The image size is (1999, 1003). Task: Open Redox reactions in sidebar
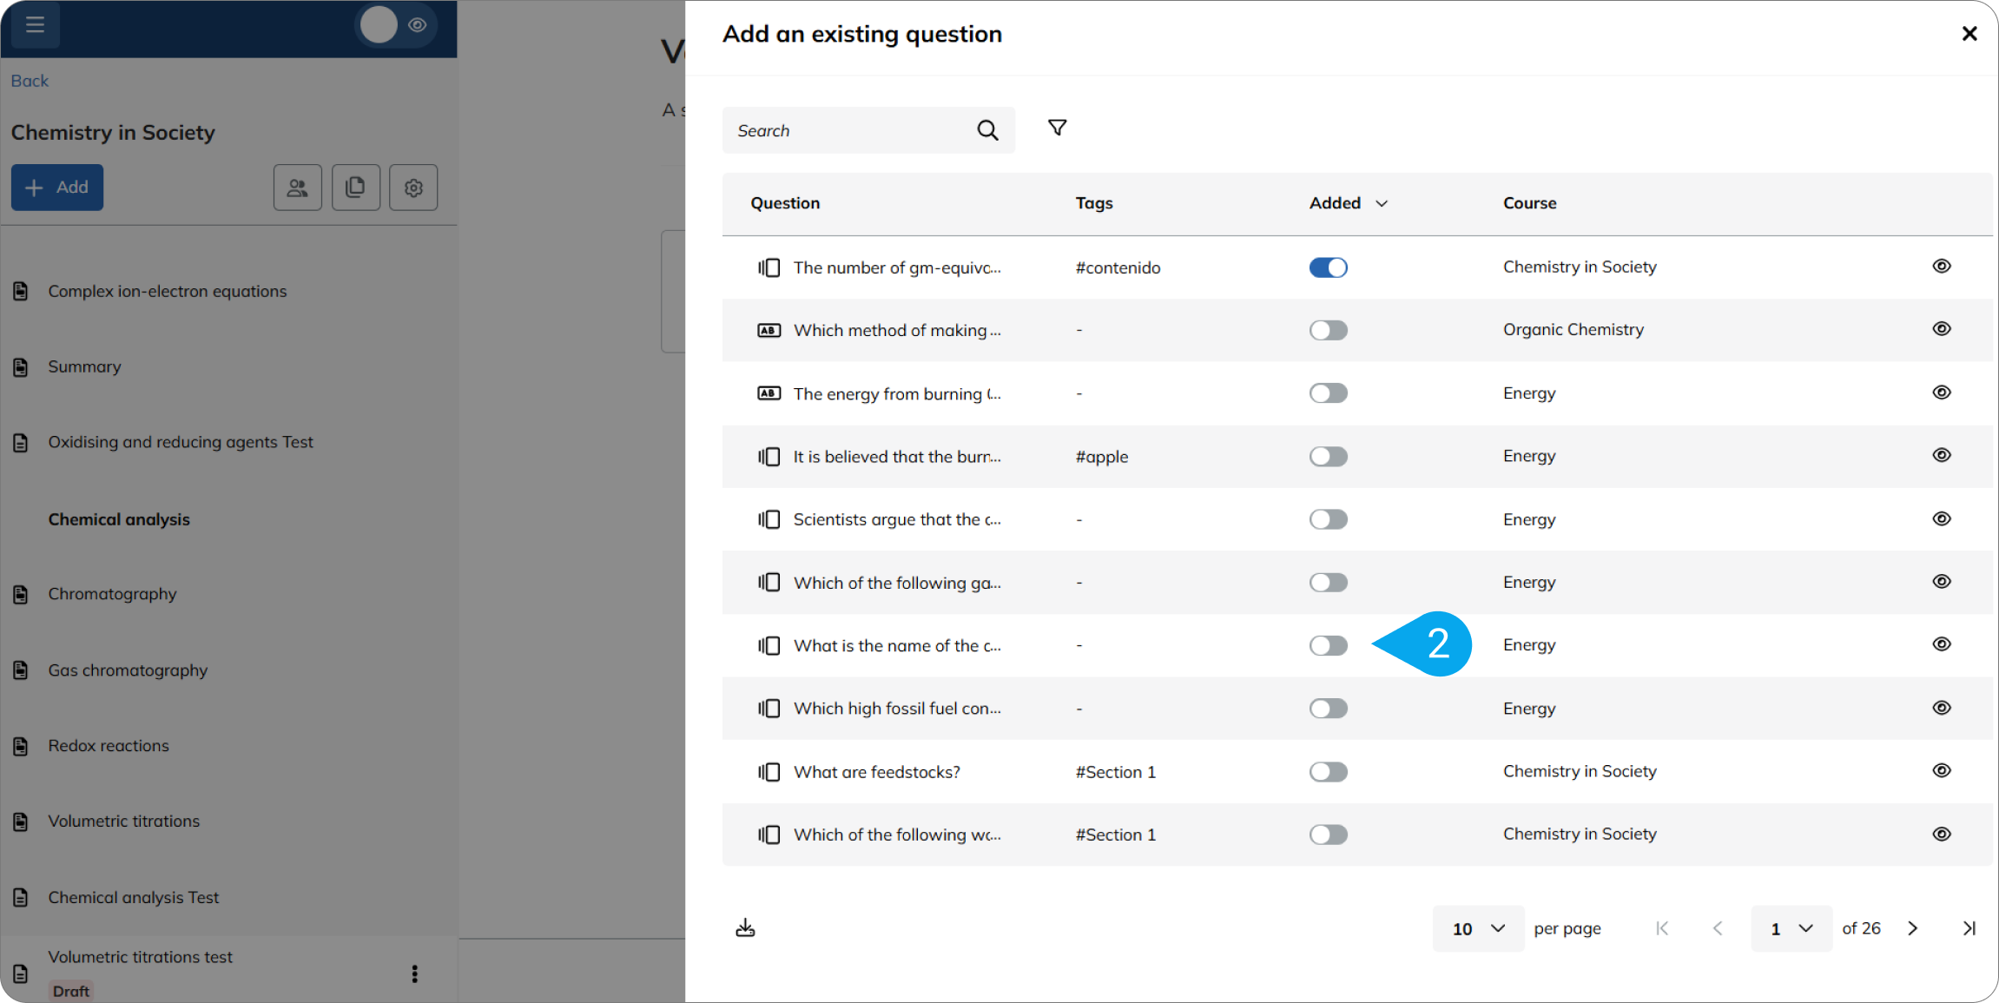click(x=109, y=746)
